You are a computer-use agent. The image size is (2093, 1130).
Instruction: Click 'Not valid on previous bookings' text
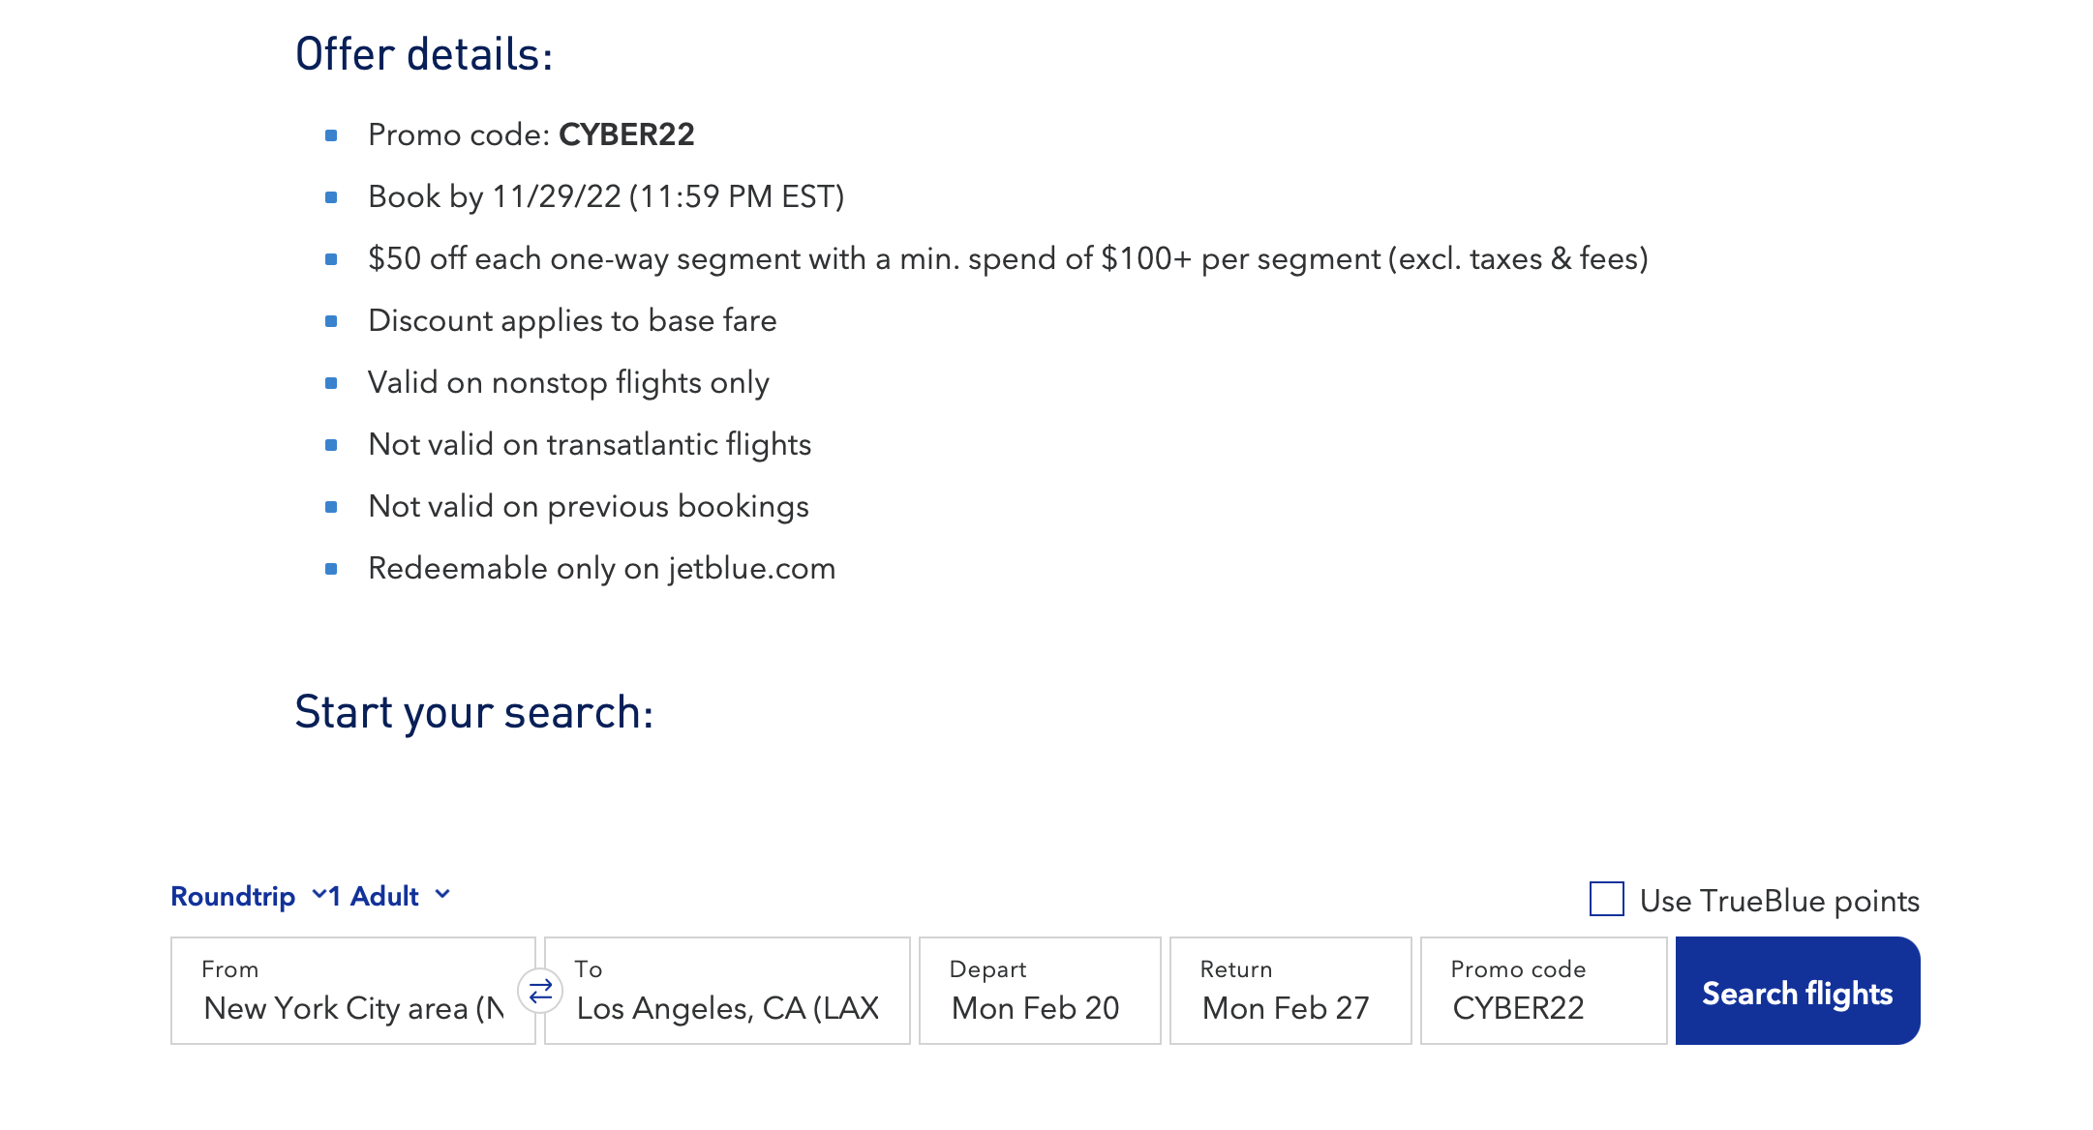(x=589, y=506)
